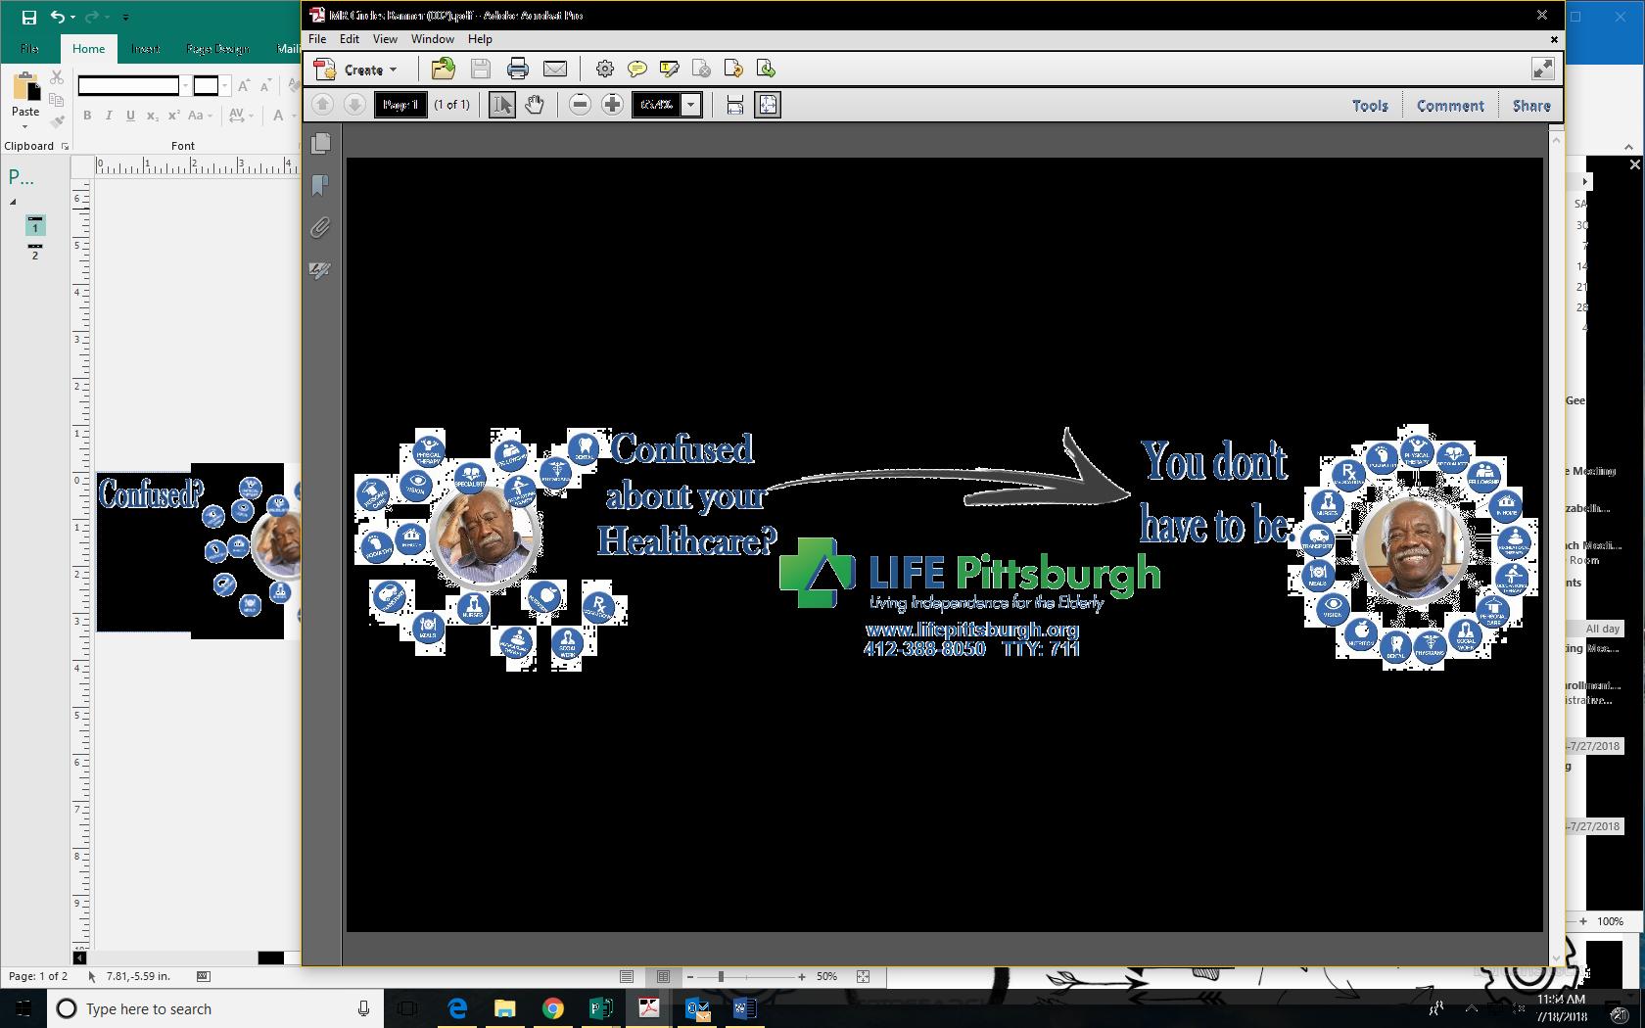Undo the last action in Publisher

[x=58, y=17]
